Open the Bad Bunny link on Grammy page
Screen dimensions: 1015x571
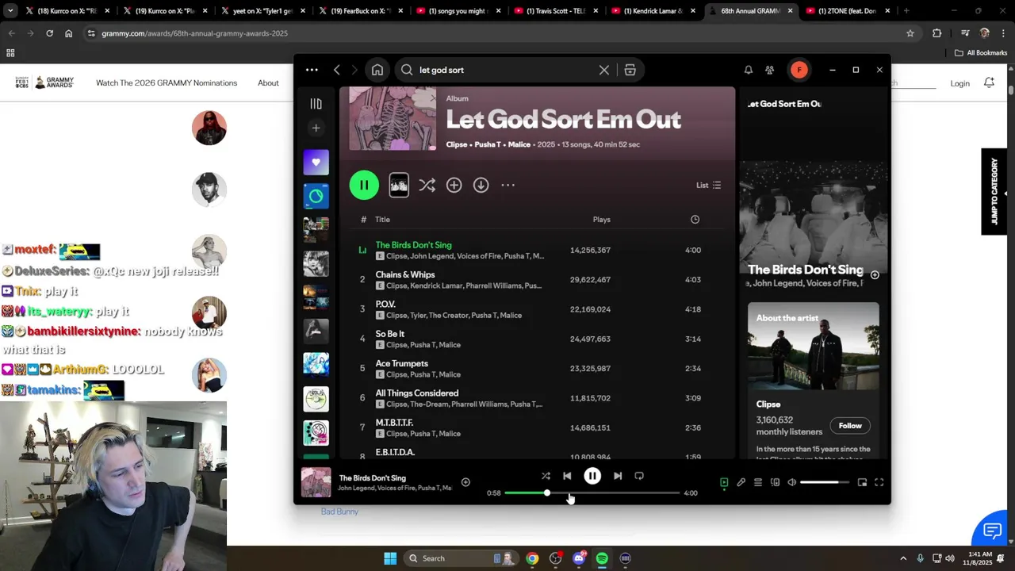339,512
